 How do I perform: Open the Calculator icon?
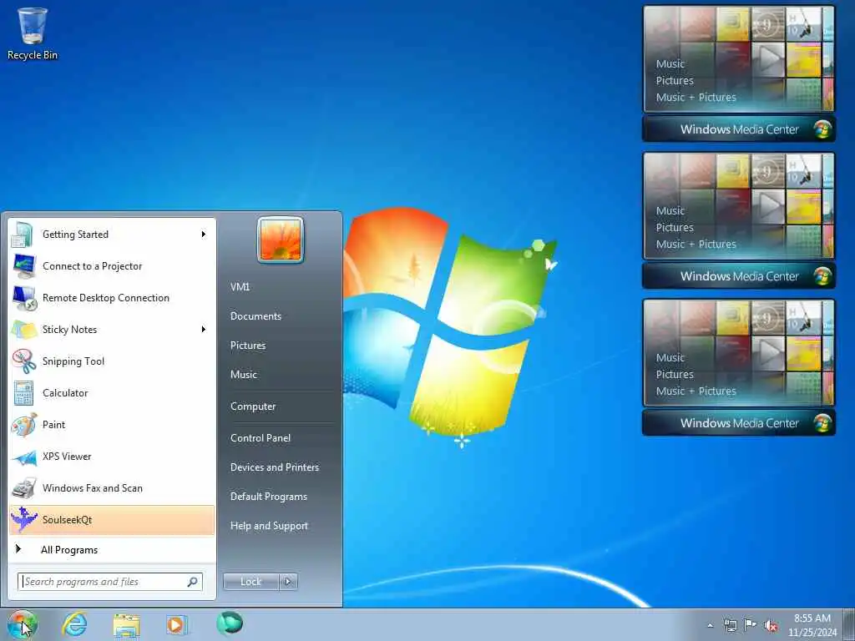coord(23,393)
